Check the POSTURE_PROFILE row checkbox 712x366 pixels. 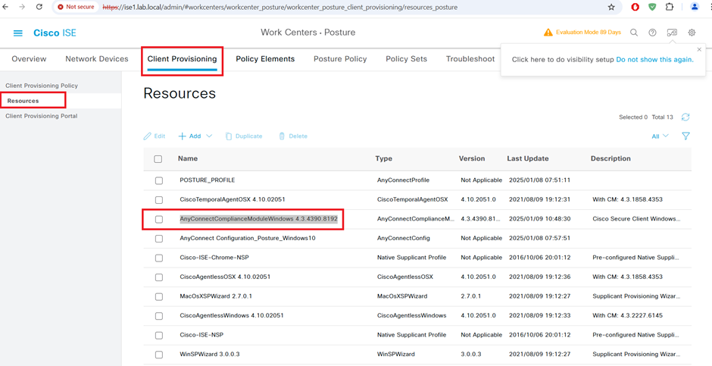pyautogui.click(x=159, y=181)
